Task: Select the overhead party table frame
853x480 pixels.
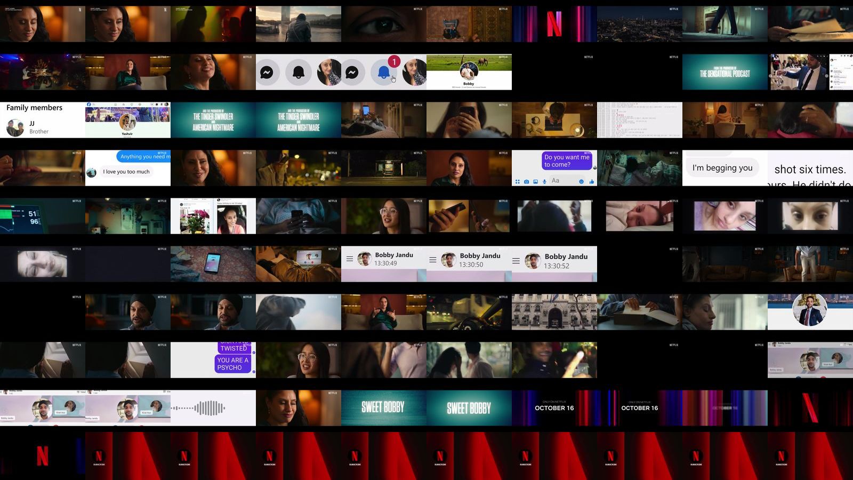Action: 43,72
